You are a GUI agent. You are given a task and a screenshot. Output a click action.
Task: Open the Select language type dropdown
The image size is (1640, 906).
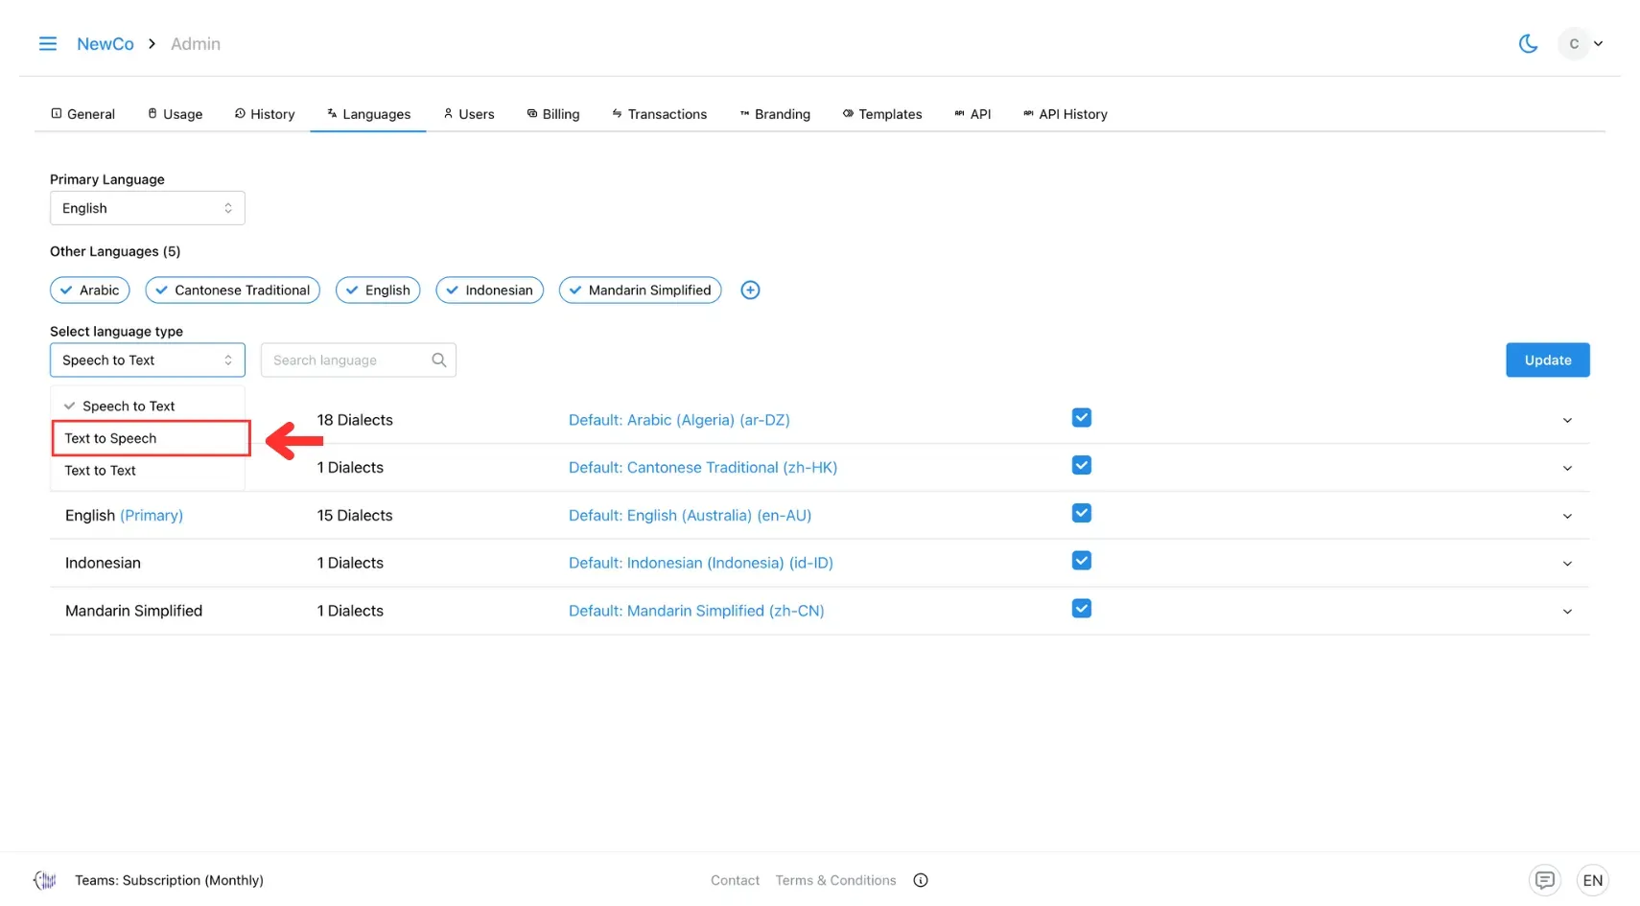click(148, 360)
